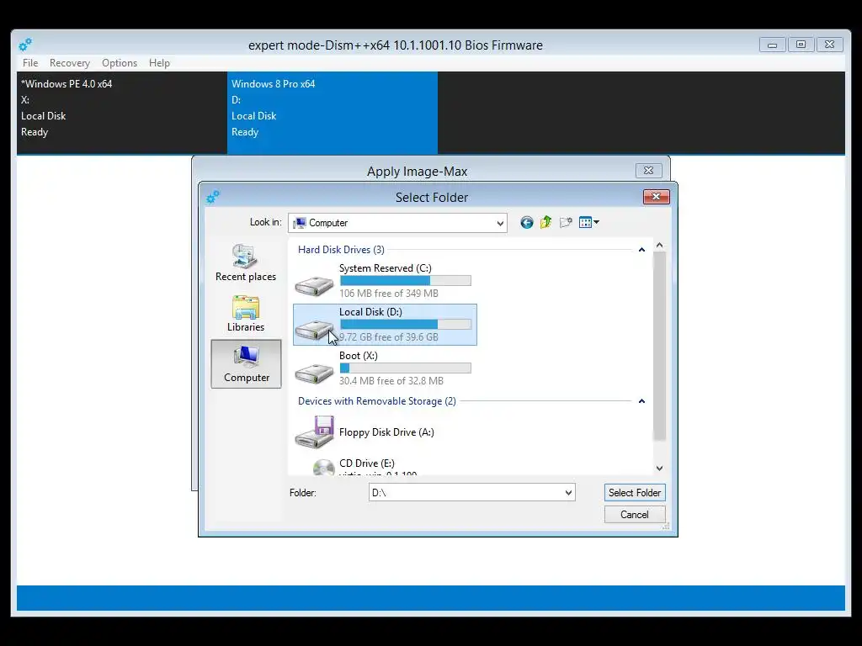The height and width of the screenshot is (646, 862).
Task: Create a new folder with the toolbar icon
Action: pyautogui.click(x=565, y=222)
